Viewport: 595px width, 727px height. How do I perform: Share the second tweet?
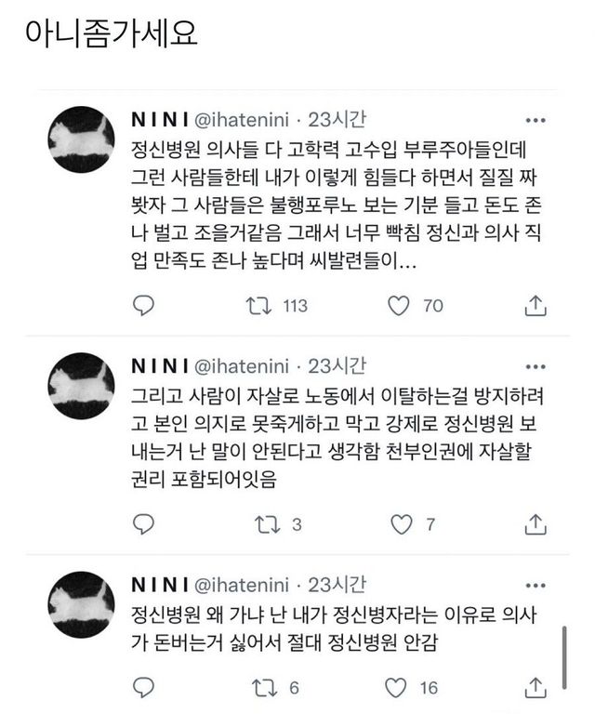pos(535,524)
